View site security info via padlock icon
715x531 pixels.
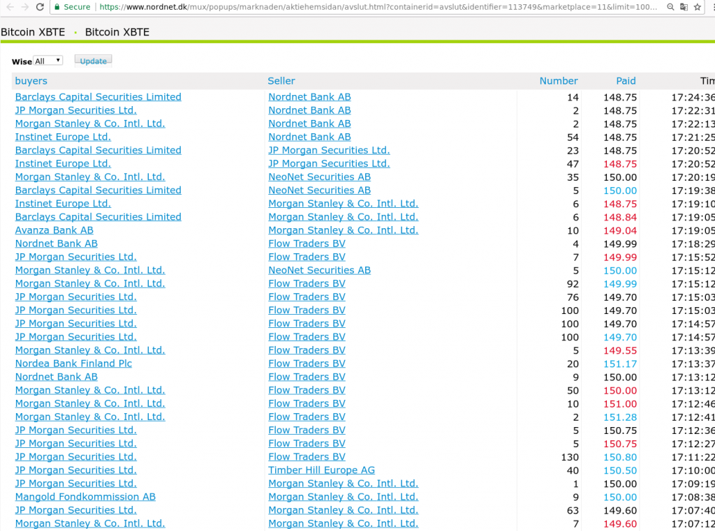pos(57,7)
